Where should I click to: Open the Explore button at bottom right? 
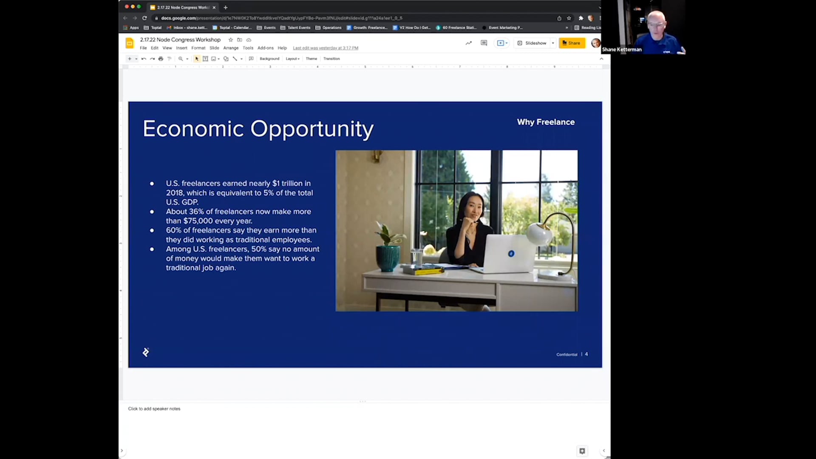click(582, 451)
